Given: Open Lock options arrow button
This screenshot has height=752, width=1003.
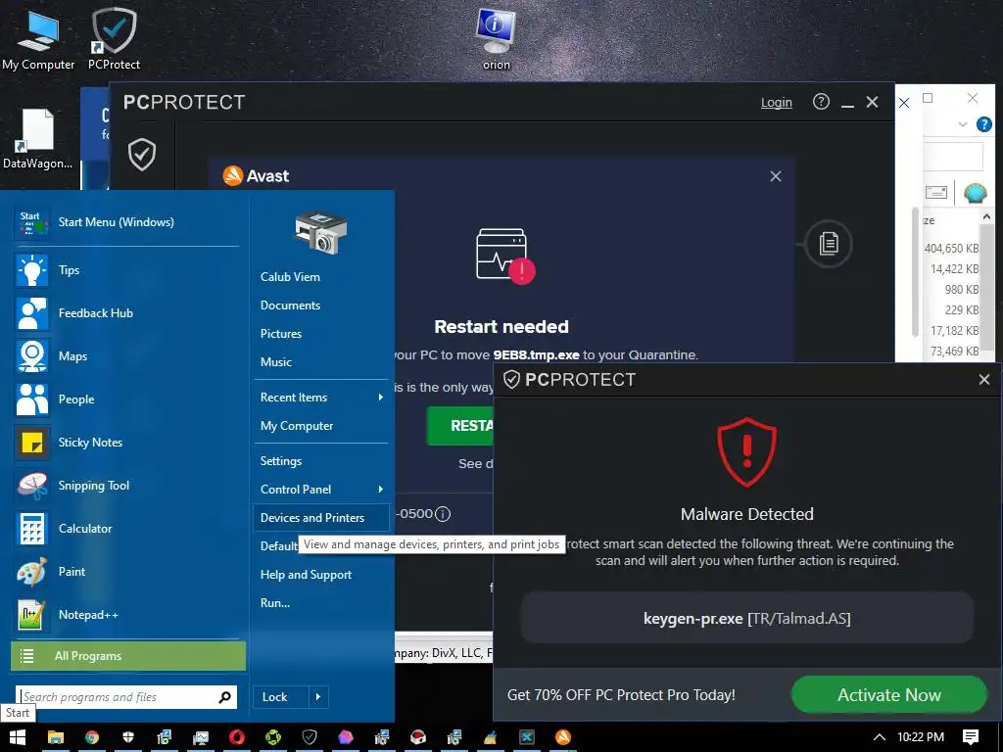Looking at the screenshot, I should click(318, 697).
